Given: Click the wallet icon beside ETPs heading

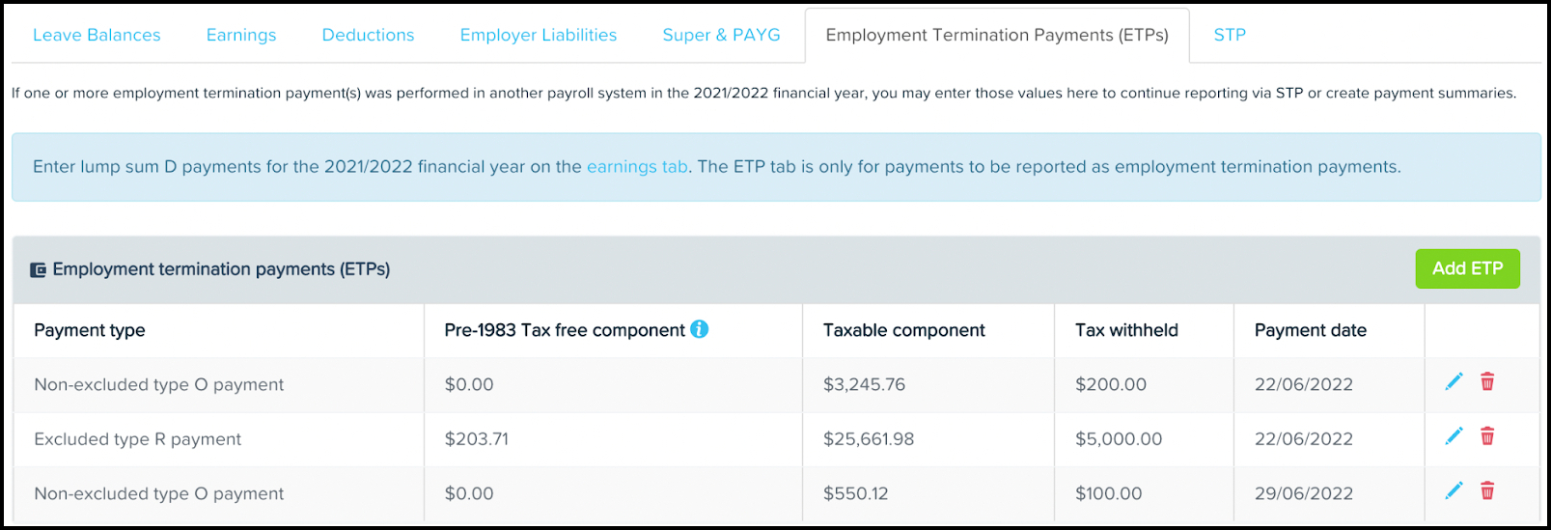Looking at the screenshot, I should (x=38, y=270).
